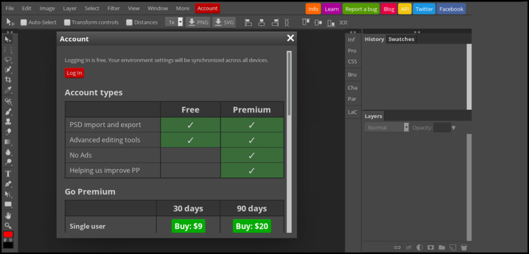
Task: Buy 30 days single user for $9
Action: pyautogui.click(x=188, y=226)
